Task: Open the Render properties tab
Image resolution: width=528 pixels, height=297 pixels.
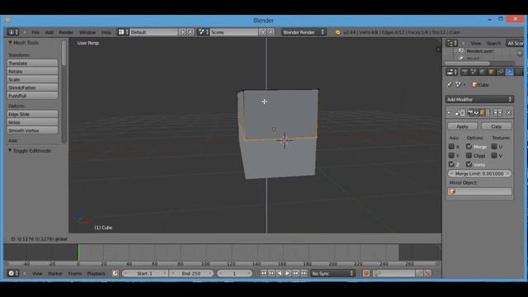Action: (464, 72)
